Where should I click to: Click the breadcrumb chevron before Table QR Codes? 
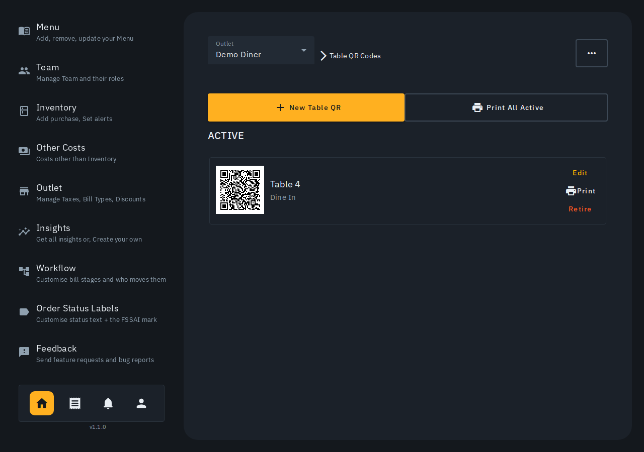point(324,56)
